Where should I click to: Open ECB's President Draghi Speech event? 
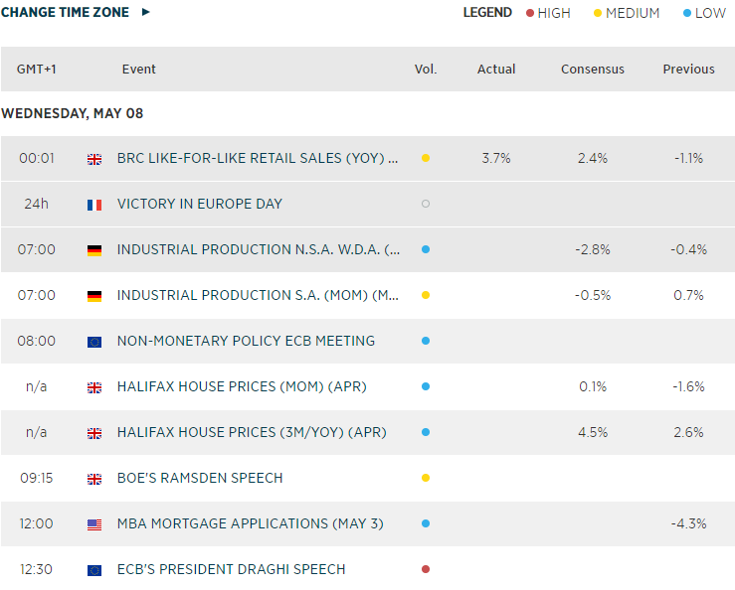(x=231, y=570)
